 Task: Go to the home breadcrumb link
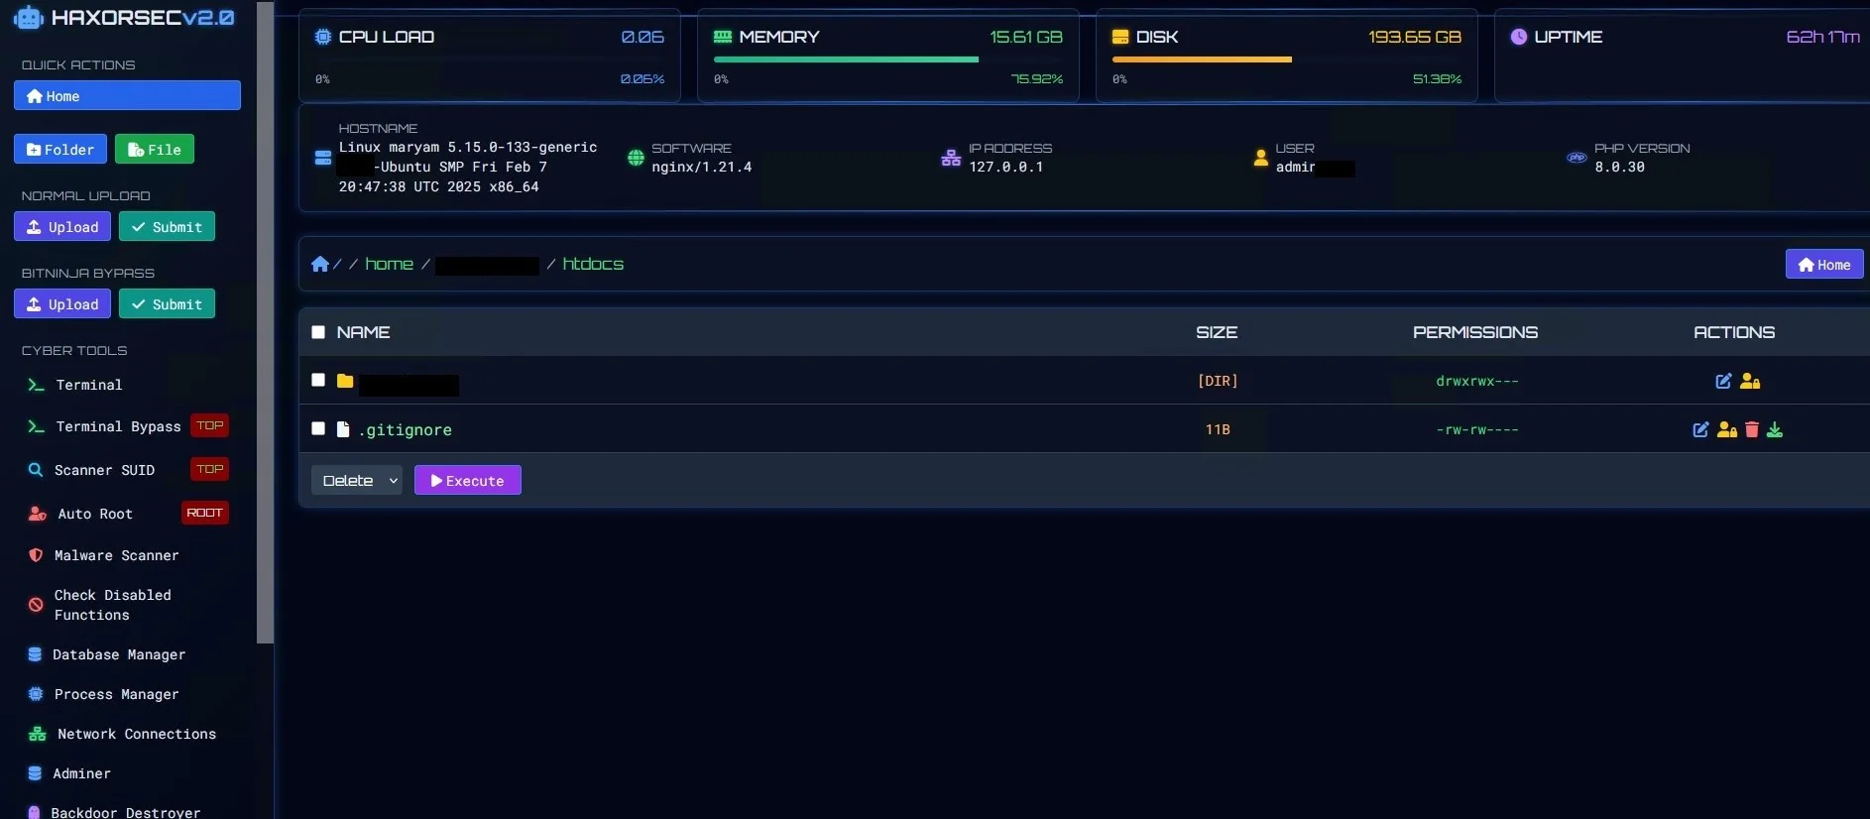[x=389, y=264]
